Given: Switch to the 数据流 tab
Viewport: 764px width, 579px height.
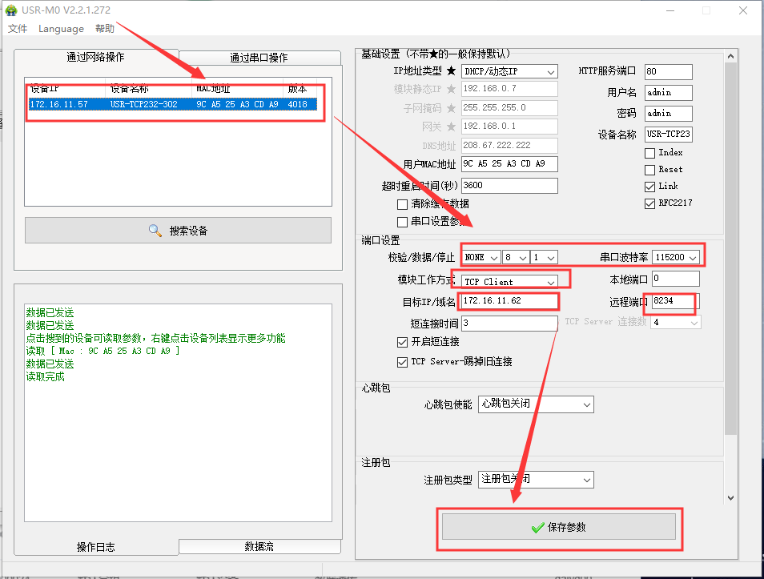Looking at the screenshot, I should click(259, 546).
